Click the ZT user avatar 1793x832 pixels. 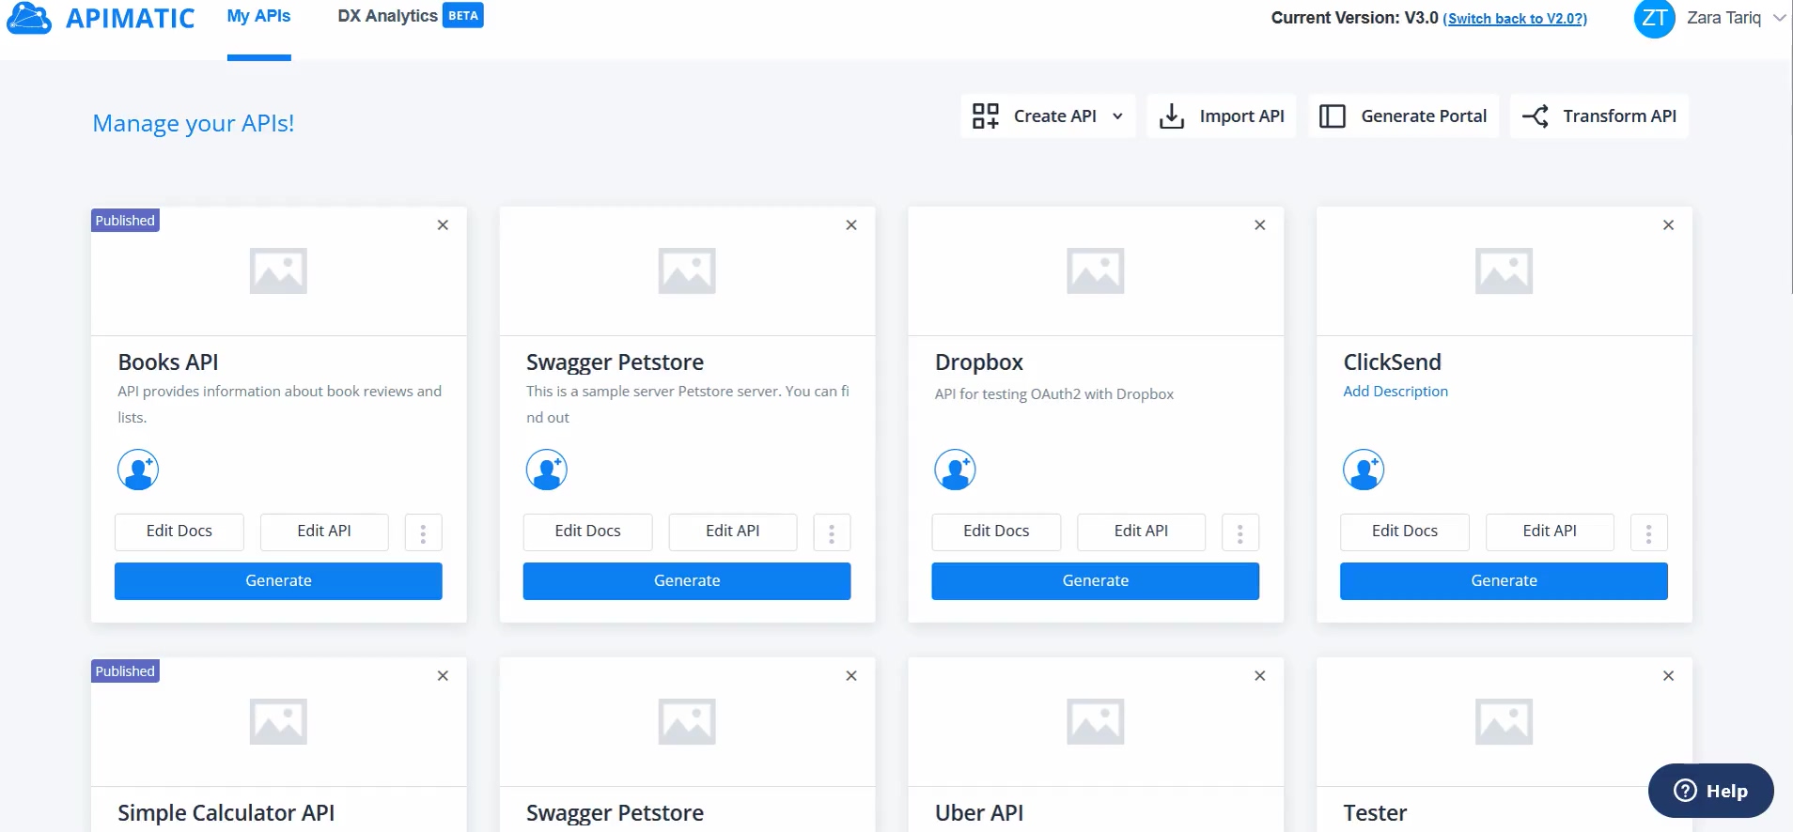coord(1654,19)
